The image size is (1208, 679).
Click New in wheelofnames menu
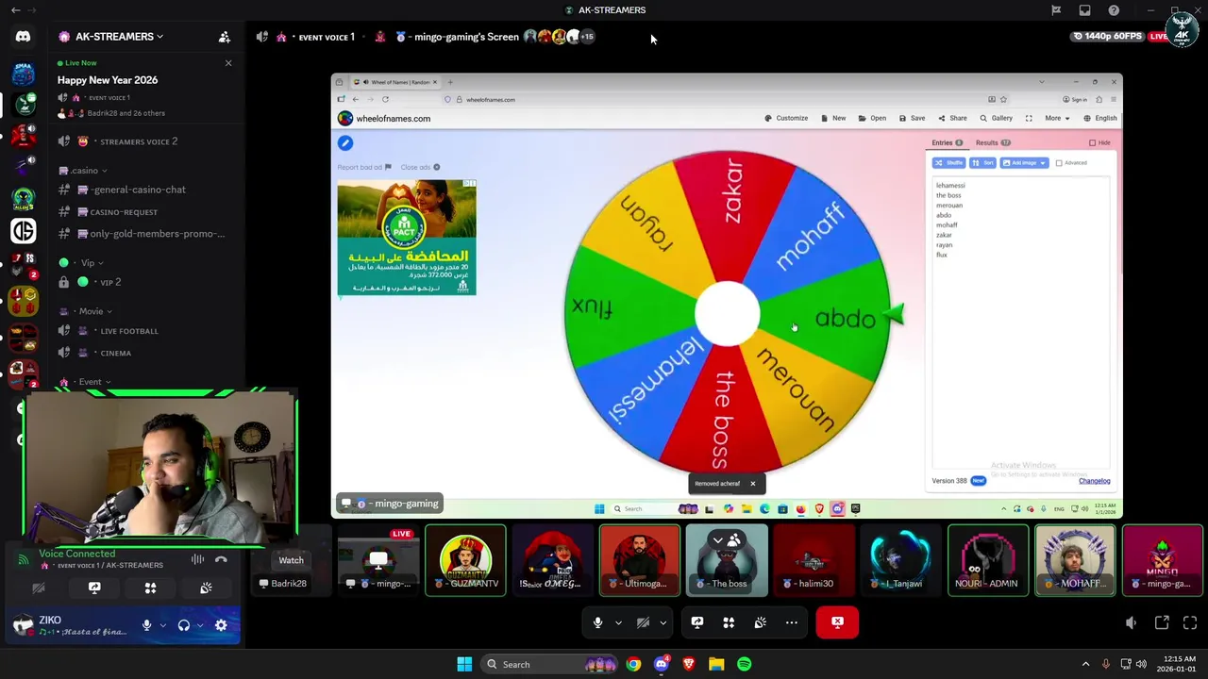[833, 119]
